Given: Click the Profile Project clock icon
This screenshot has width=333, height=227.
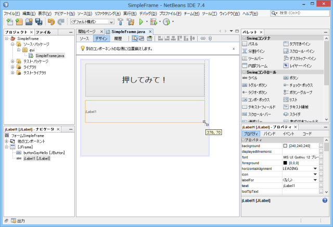Looking at the screenshot, I should pos(166,22).
